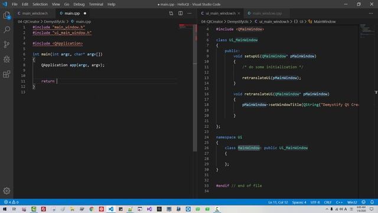
Task: Click the Visual Studio Code taskbar icon
Action: (110, 209)
